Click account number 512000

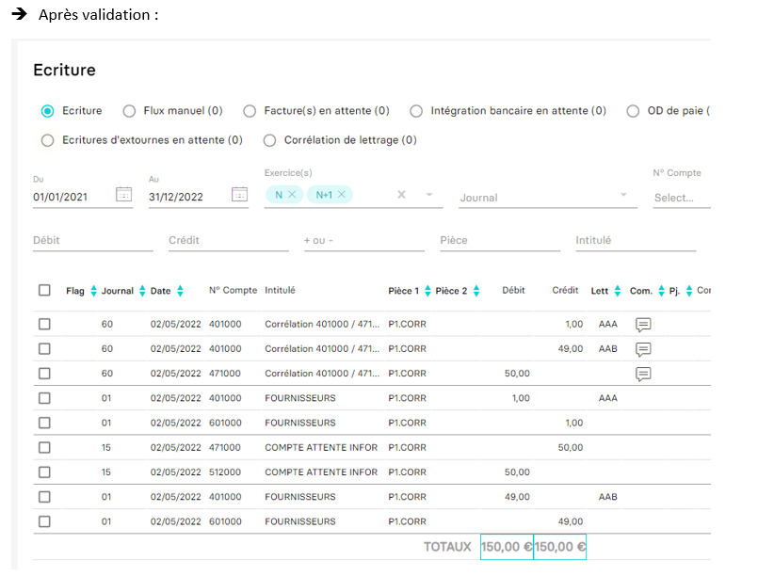point(225,472)
